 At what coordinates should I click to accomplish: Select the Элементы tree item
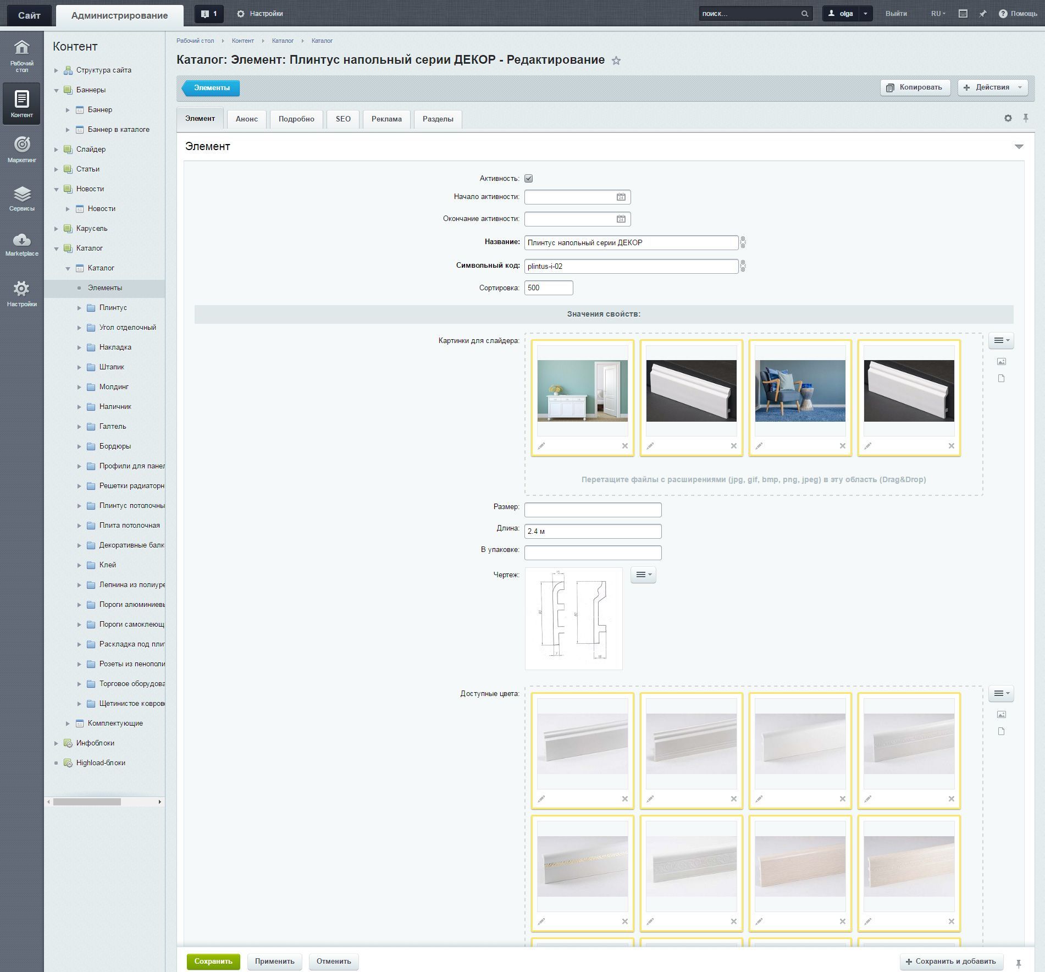pyautogui.click(x=104, y=288)
